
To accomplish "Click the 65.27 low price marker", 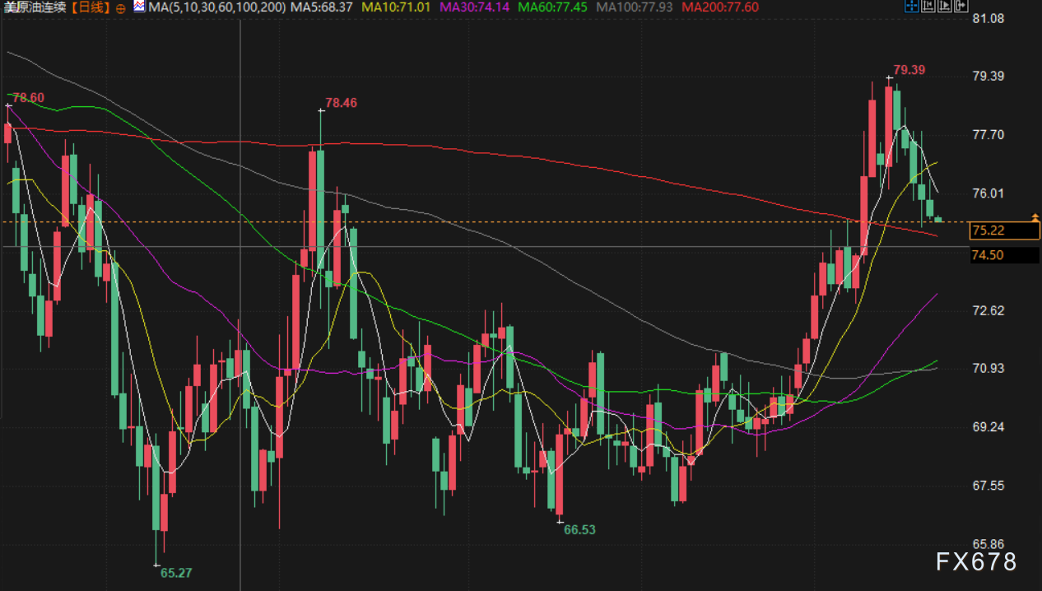I will tap(175, 573).
